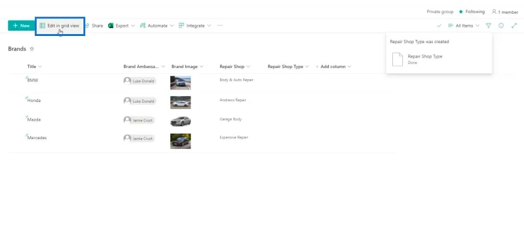524x247 pixels.
Task: Expand the Export dropdown chevron
Action: tap(133, 25)
